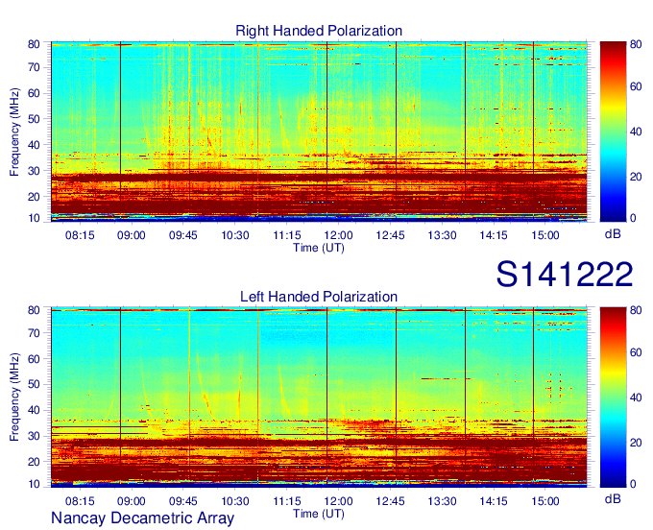Click "20" dB tick on lower color bar

coord(636,443)
